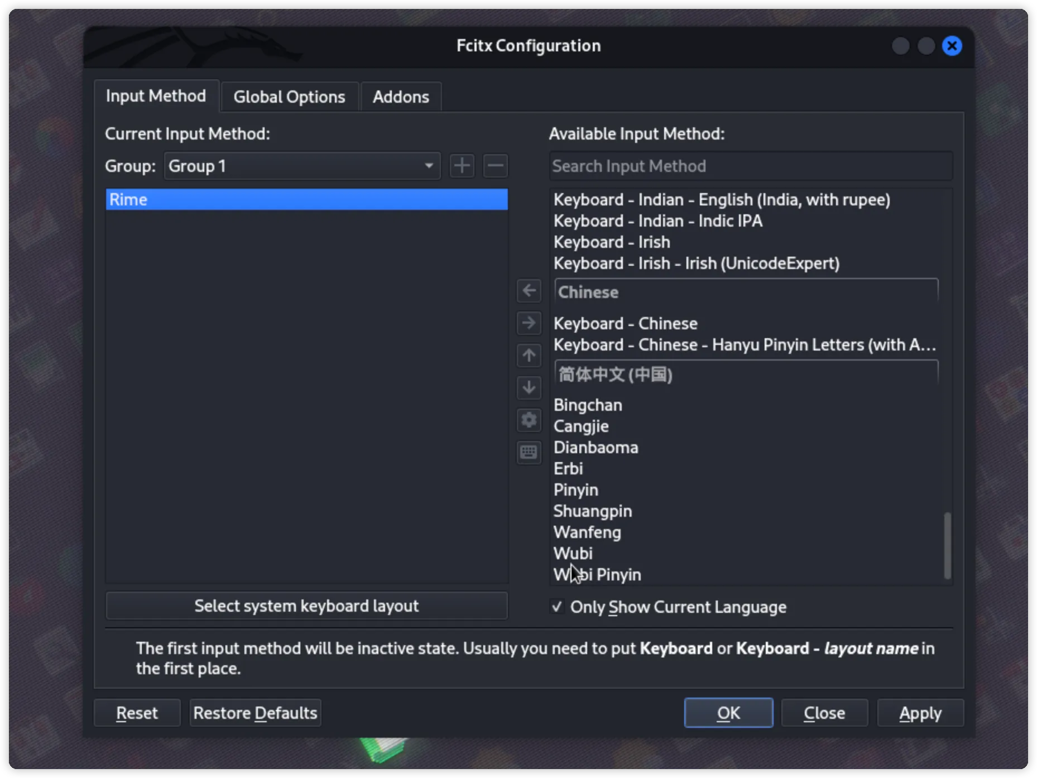
Task: Select Rime in current input methods
Action: (x=306, y=199)
